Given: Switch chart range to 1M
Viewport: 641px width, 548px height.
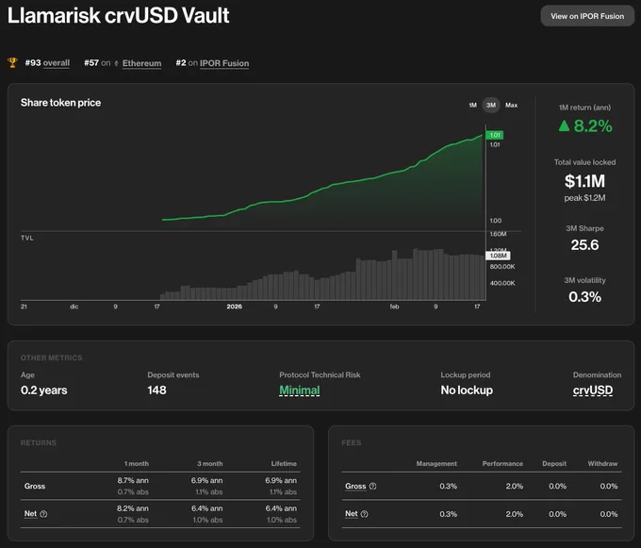Looking at the screenshot, I should pos(472,105).
